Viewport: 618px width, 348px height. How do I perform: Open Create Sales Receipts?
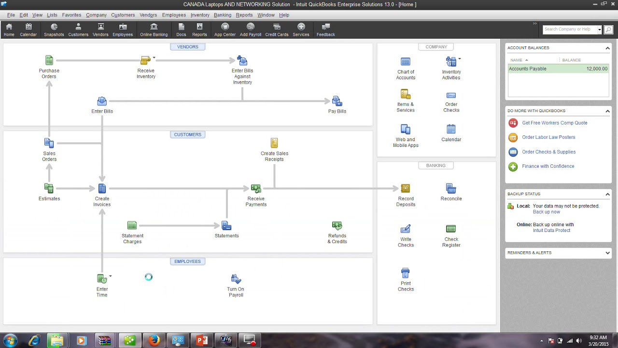click(x=274, y=143)
